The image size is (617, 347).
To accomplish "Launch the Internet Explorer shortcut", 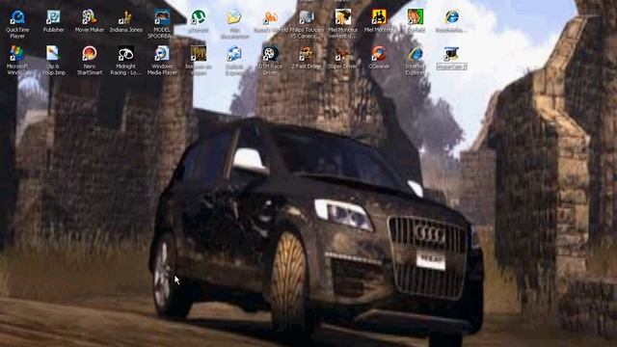I will [416, 54].
